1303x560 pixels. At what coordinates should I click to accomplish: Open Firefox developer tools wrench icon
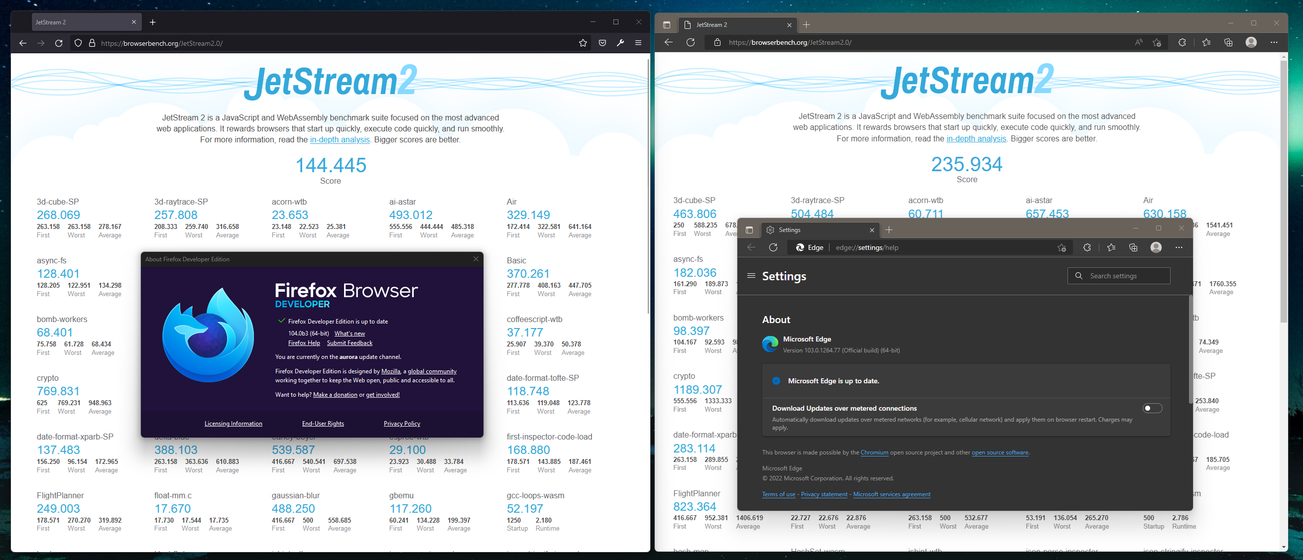620,43
